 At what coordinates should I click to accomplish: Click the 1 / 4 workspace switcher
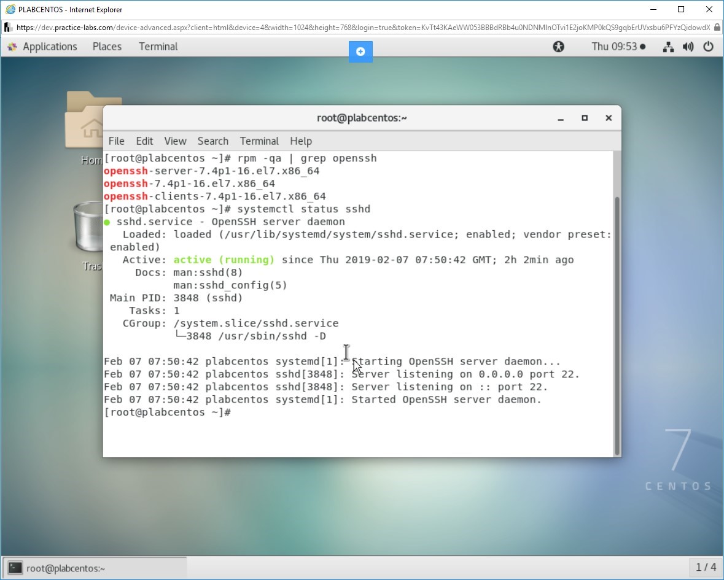click(706, 567)
